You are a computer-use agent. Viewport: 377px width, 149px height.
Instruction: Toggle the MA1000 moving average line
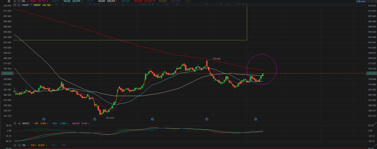click(x=177, y=1)
